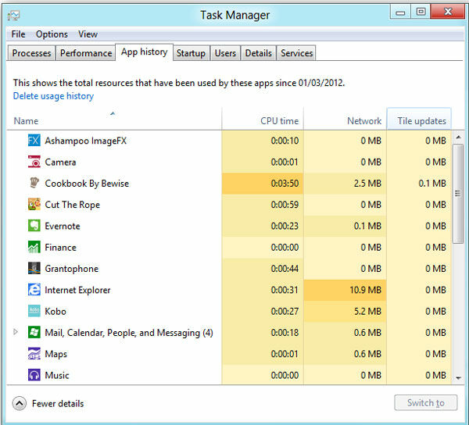The width and height of the screenshot is (469, 425).
Task: Click the 2.5 MB network cell
Action: 345,183
